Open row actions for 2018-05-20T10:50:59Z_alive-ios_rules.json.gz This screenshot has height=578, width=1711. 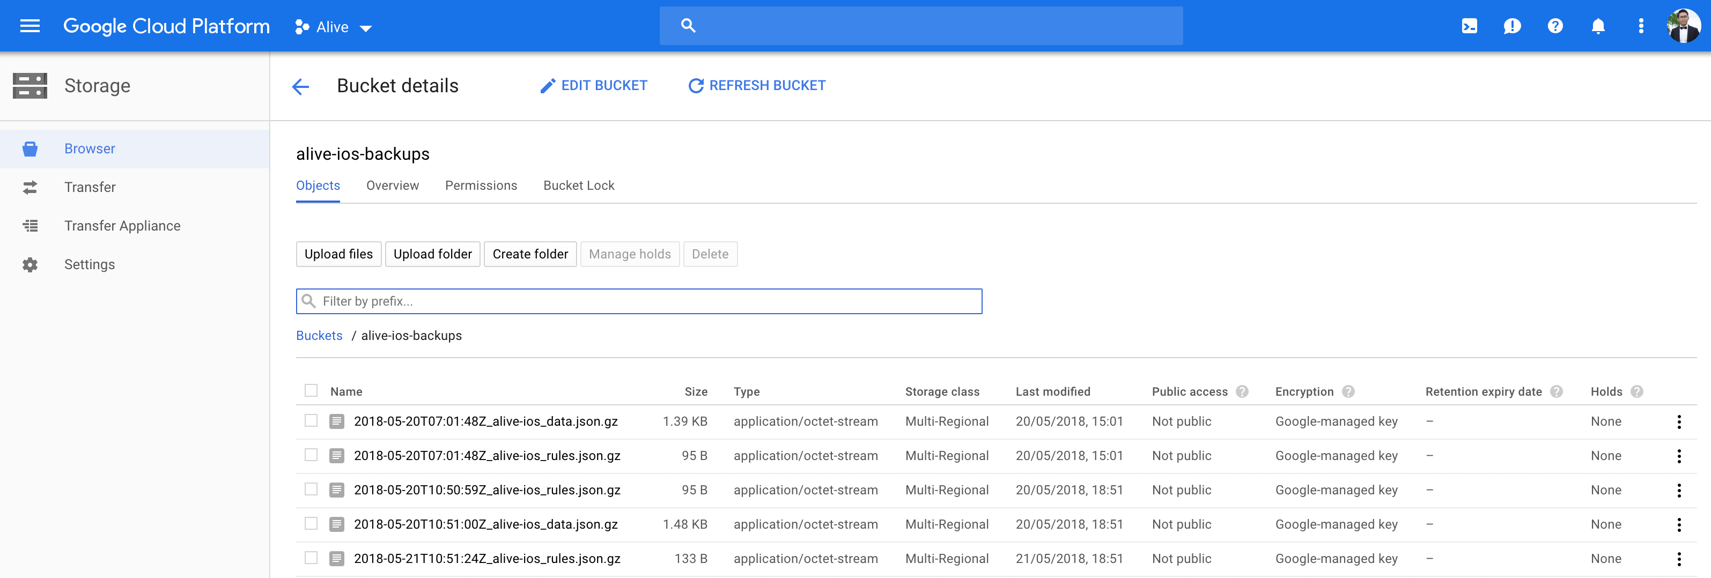click(1680, 489)
